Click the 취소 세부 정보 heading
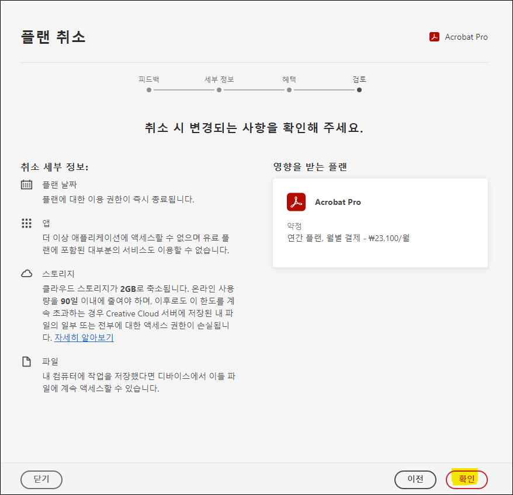513x495 pixels. click(x=54, y=167)
